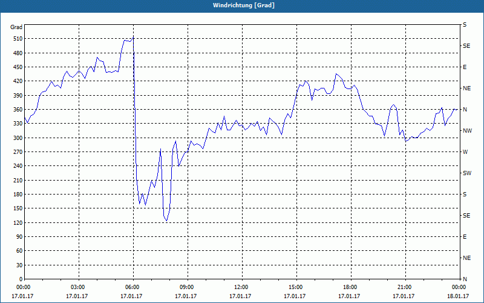Select the 30 y-axis value
Viewport: 484px width, 303px height.
19,265
